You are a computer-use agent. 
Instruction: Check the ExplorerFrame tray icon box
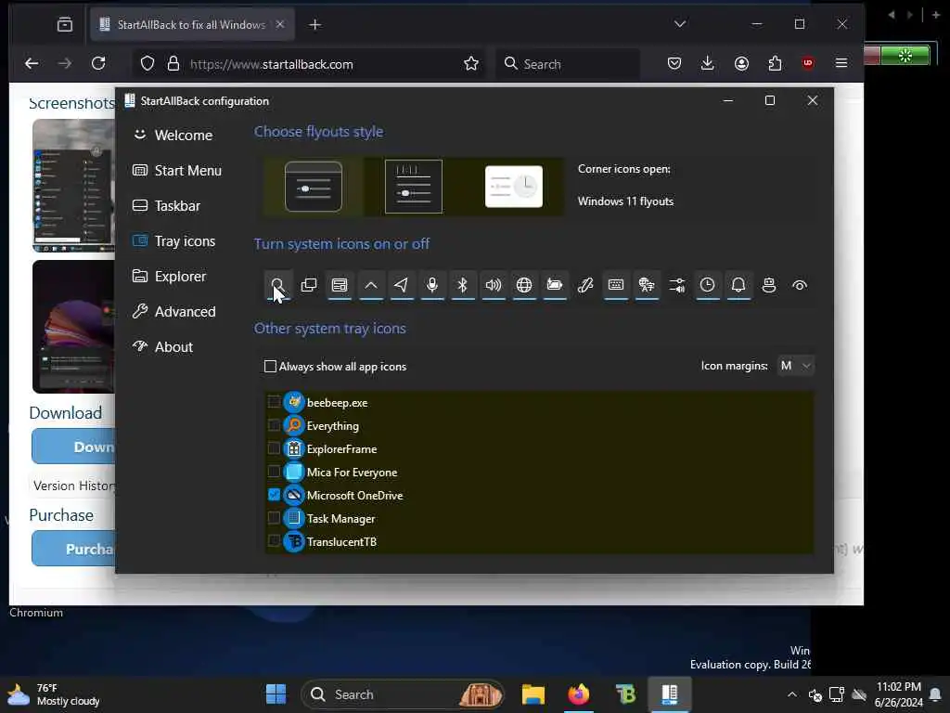[274, 448]
